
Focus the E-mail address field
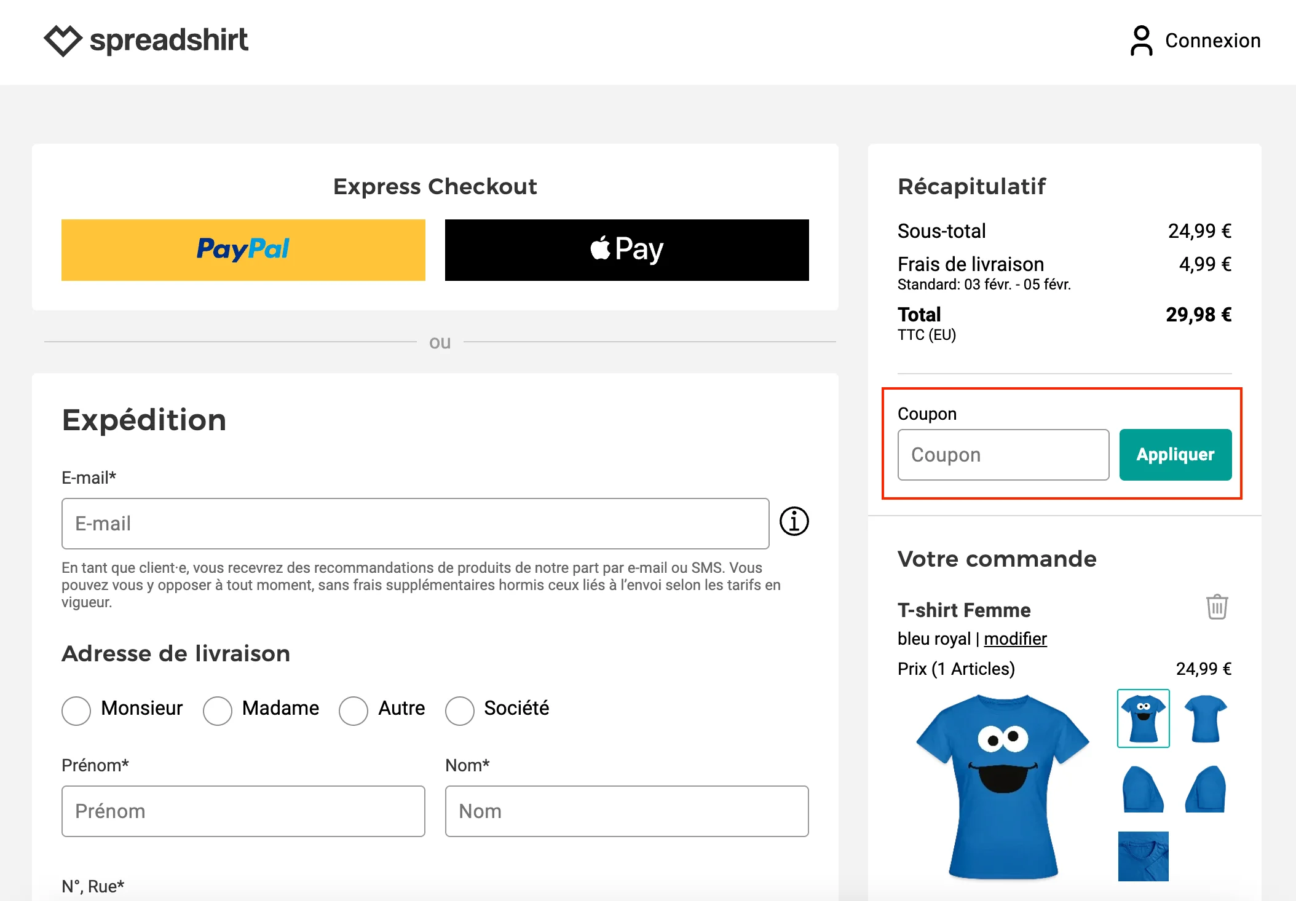click(415, 523)
